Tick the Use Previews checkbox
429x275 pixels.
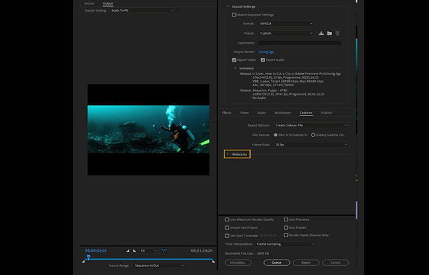pyautogui.click(x=286, y=219)
